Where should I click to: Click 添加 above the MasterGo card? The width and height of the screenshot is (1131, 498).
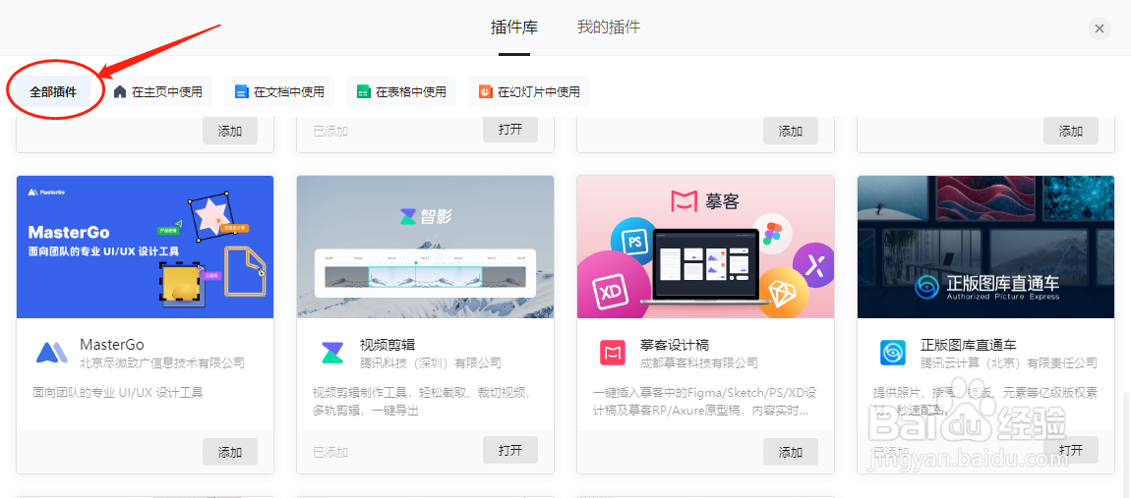pos(230,132)
